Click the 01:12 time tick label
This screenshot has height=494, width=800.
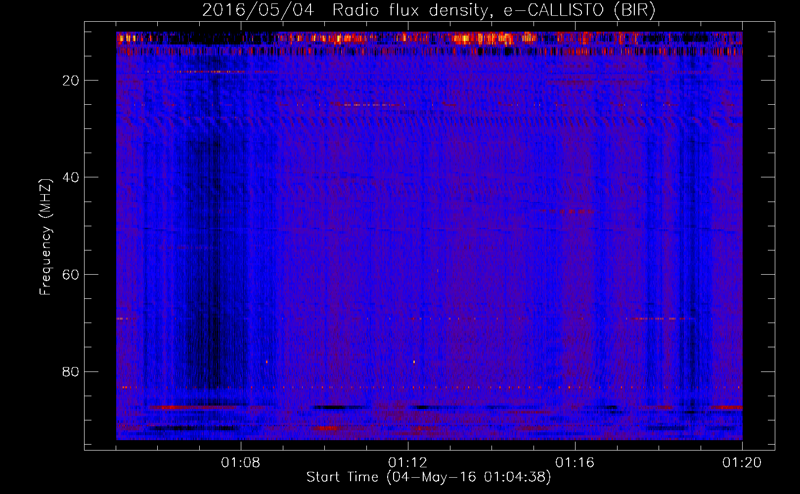(408, 463)
